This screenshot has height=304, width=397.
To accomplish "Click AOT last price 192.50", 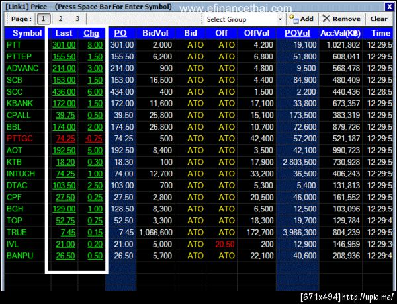I will coord(64,150).
